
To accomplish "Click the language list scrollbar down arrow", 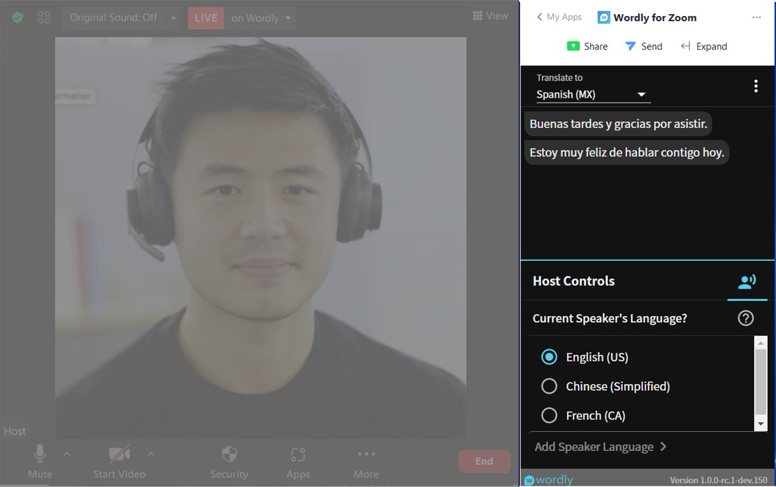I will click(760, 424).
